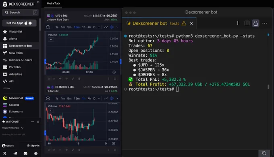Select the pencil edit icon under UFD chart
Viewport: 274px width, 157px height.
click(73, 79)
